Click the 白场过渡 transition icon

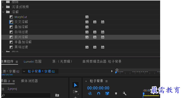11,32
